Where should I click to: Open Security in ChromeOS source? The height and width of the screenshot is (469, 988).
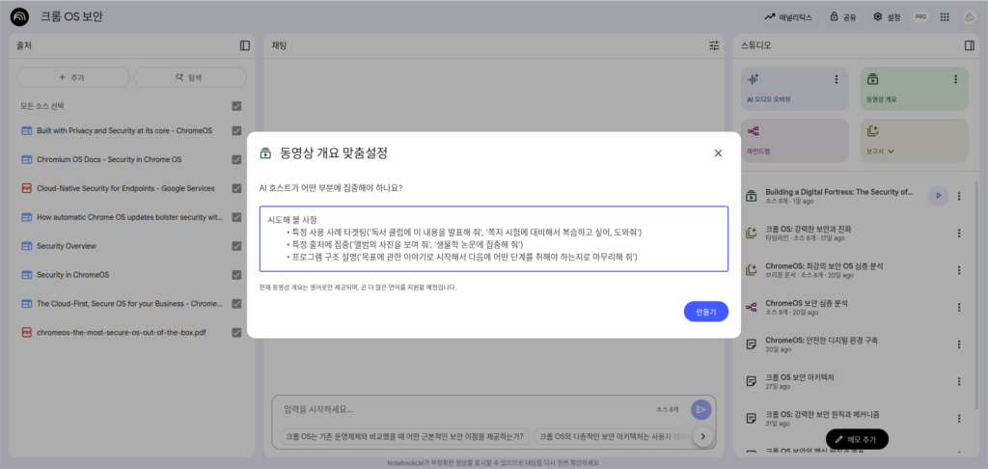coord(73,275)
